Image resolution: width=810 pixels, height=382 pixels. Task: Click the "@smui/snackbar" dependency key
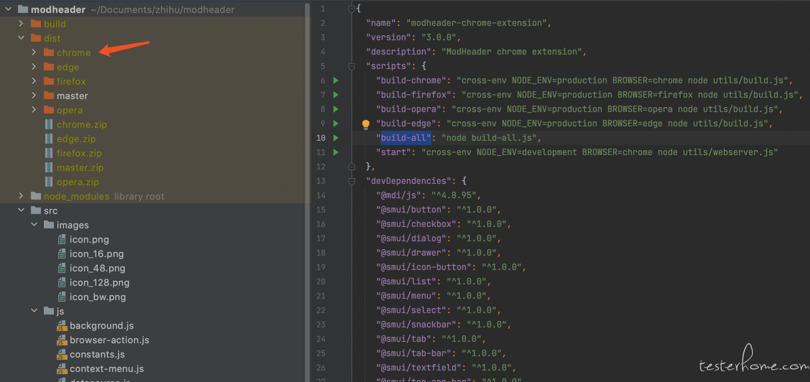click(x=416, y=325)
